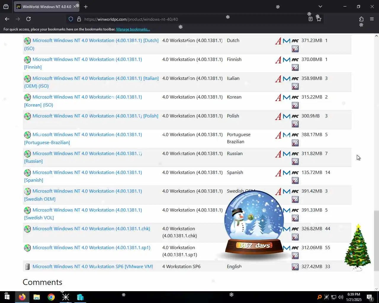Open the Workstation SP6 VMware VM link

click(93, 266)
